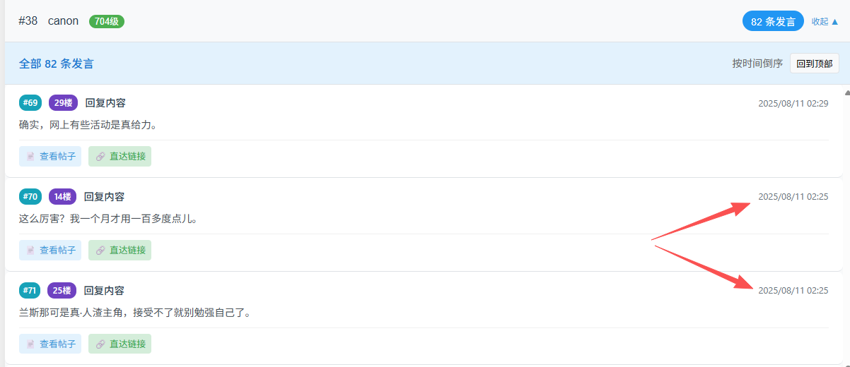Click the 82 条发言 pill button

(773, 21)
